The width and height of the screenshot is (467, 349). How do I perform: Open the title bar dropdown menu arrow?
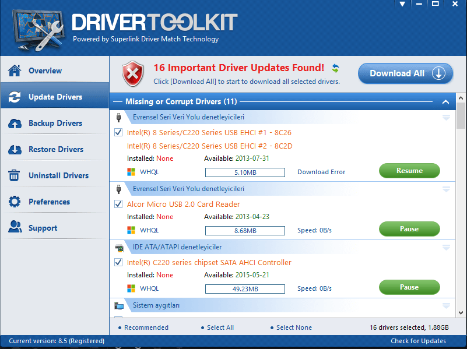tap(402, 4)
